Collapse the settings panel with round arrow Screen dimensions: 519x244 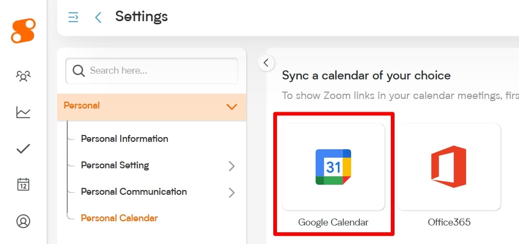click(x=266, y=63)
